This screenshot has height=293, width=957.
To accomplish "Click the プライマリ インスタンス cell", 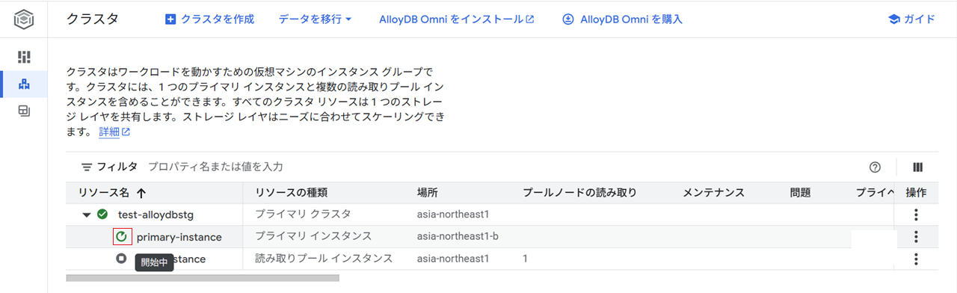I will pos(313,237).
